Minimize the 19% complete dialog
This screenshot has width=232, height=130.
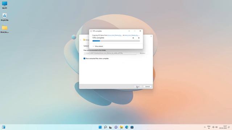[129, 31]
